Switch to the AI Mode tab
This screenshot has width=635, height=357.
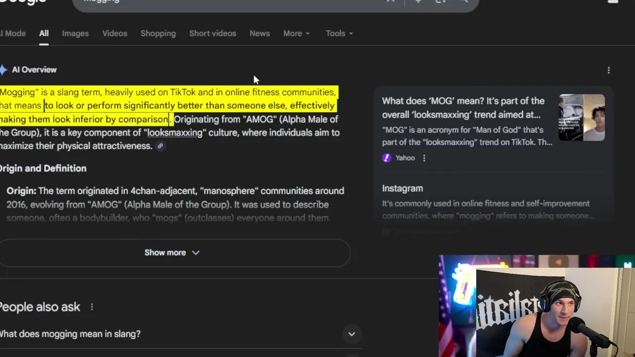click(13, 33)
